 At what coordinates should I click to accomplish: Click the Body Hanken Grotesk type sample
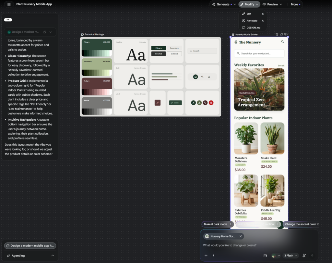tap(131, 77)
